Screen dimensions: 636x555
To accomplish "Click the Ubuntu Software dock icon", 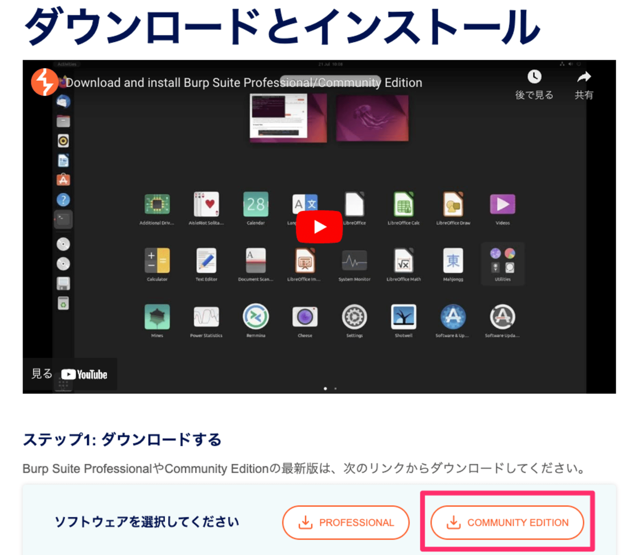I will (x=63, y=180).
